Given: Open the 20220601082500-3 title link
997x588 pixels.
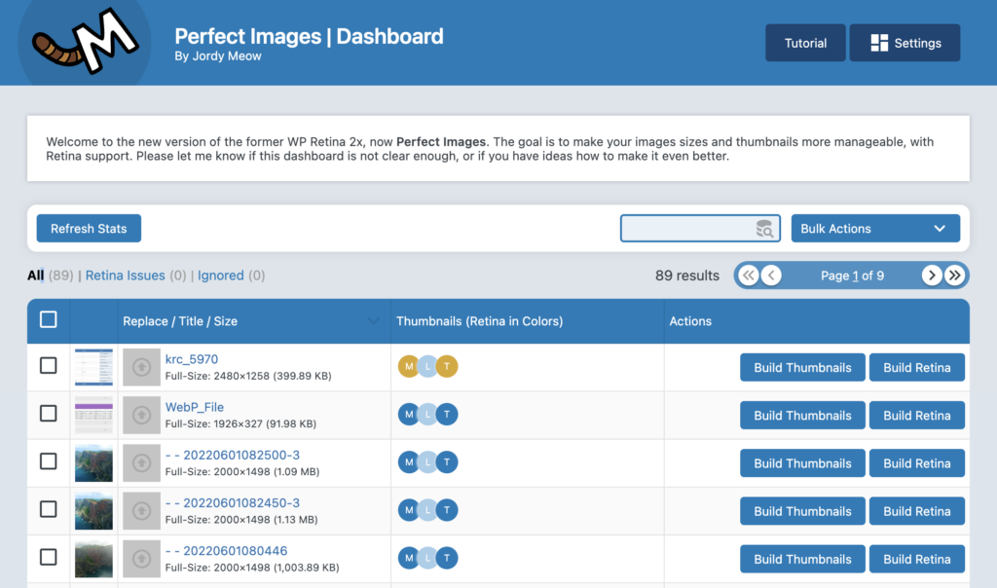Looking at the screenshot, I should coord(233,456).
